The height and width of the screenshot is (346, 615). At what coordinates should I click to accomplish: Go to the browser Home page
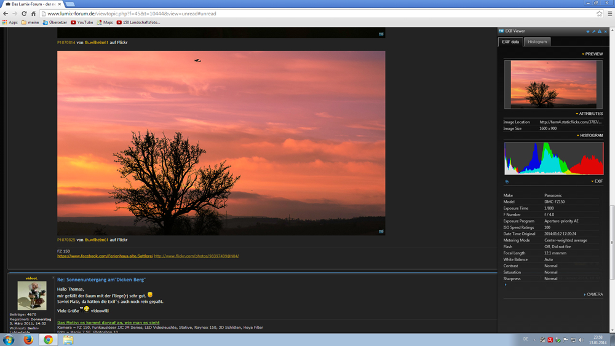[33, 14]
